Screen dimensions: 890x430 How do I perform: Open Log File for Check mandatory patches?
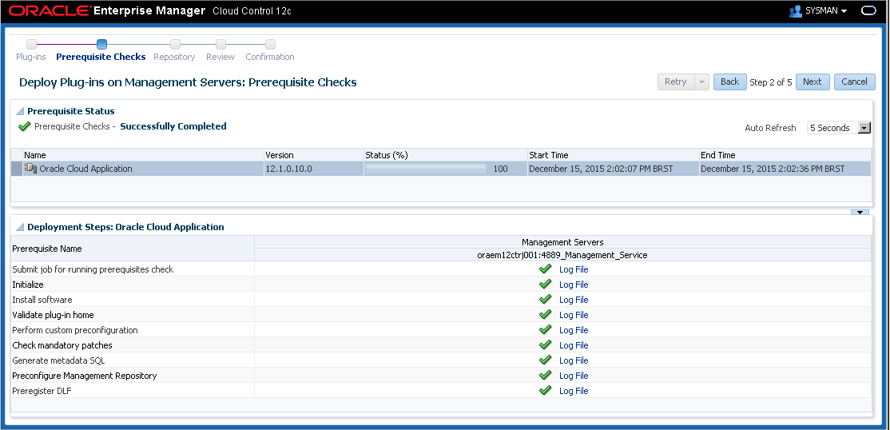click(574, 344)
